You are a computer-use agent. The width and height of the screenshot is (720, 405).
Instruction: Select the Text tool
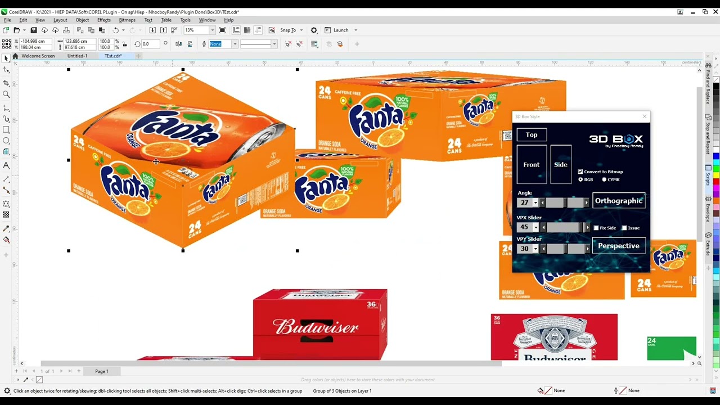coord(6,165)
